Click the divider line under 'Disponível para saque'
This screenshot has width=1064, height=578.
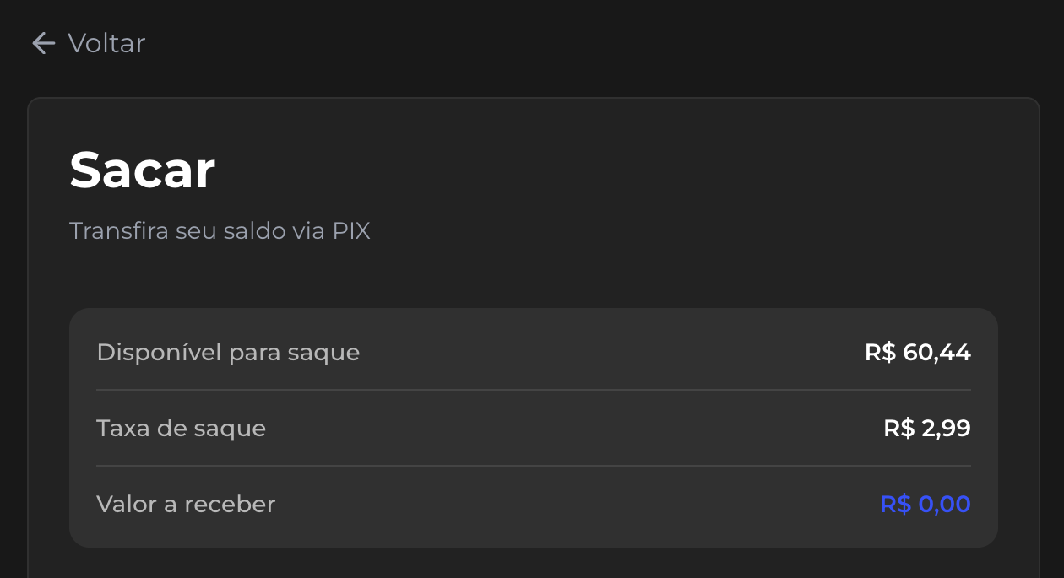pos(534,390)
